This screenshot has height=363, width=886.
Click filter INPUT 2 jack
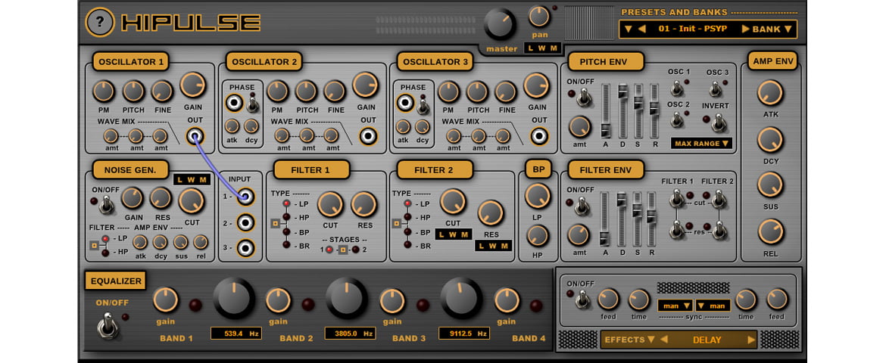[x=245, y=222]
